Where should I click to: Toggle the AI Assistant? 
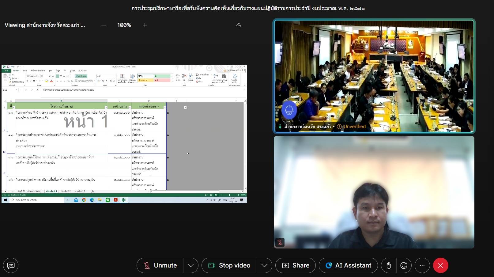[348, 265]
